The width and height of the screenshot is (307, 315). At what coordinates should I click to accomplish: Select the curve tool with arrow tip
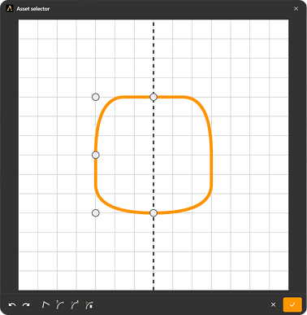(x=75, y=304)
